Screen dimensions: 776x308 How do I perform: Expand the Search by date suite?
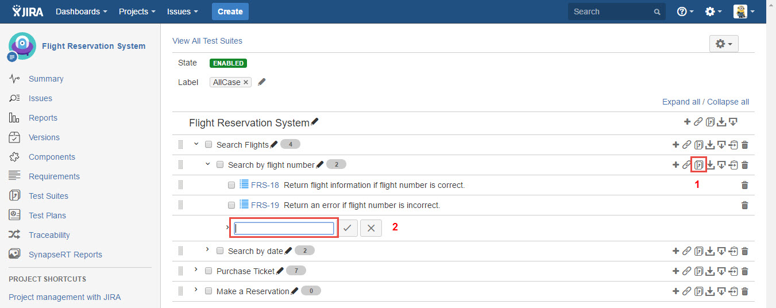[207, 250]
